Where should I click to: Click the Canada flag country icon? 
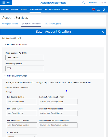tap(93, 9)
